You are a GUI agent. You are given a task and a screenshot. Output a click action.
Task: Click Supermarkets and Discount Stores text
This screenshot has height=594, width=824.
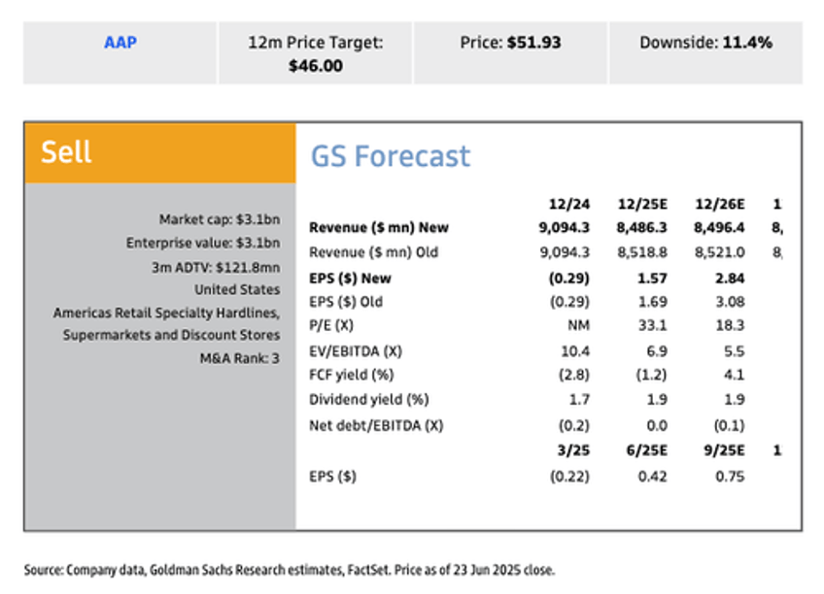171,335
